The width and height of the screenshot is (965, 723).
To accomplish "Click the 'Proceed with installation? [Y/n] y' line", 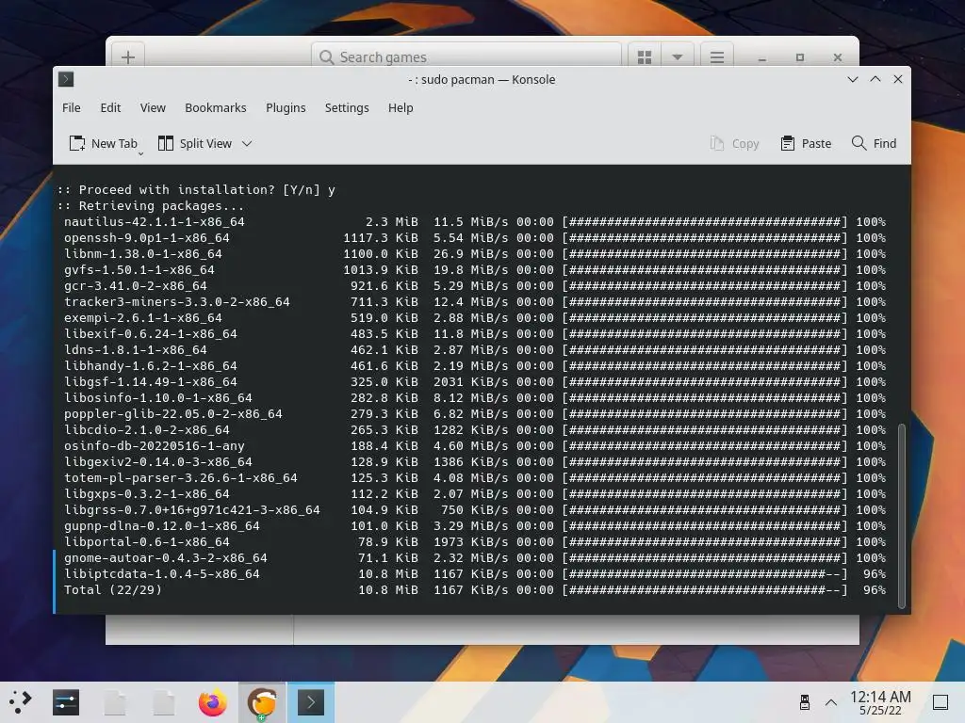I will click(196, 190).
